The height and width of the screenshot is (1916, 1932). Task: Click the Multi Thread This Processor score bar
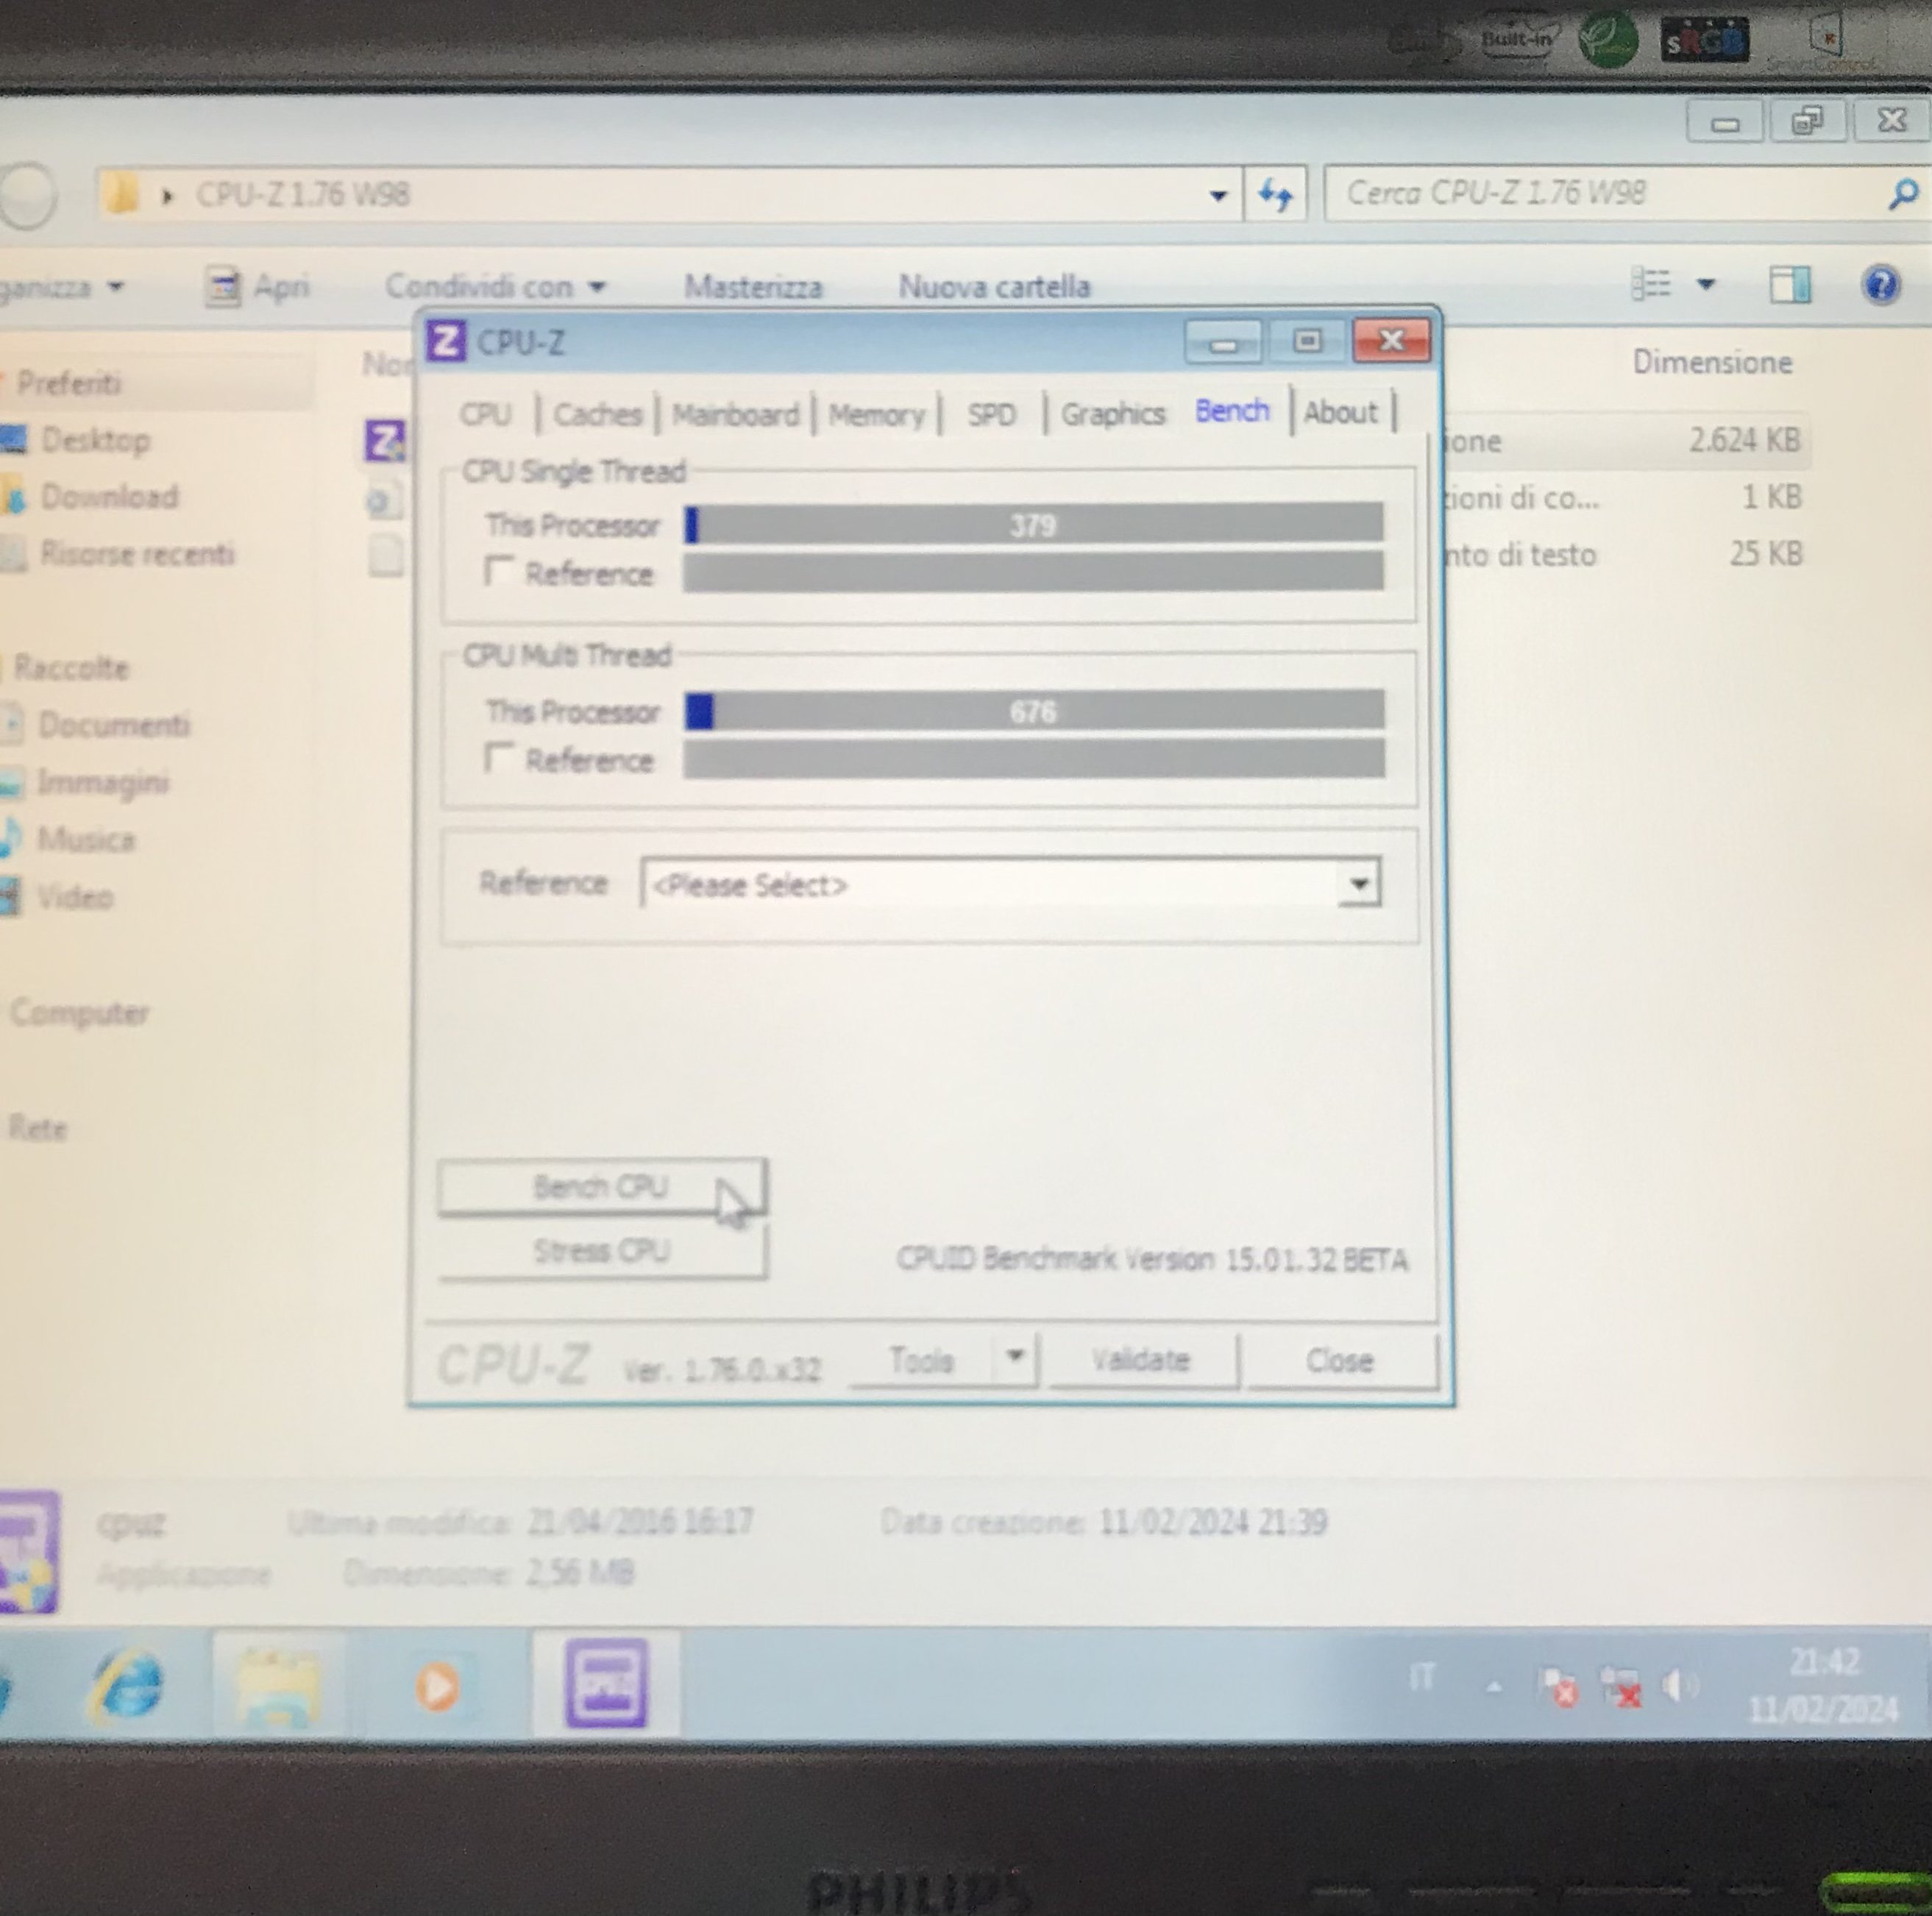click(1034, 711)
